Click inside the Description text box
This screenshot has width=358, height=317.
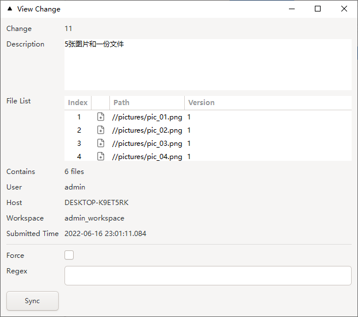coord(208,64)
